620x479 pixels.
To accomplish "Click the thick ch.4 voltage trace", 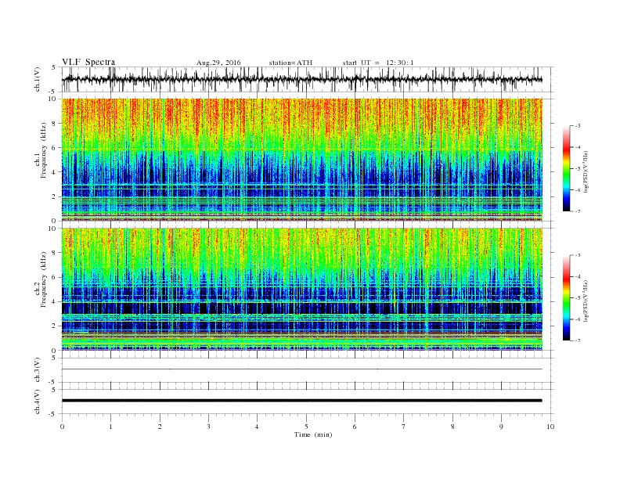I will (301, 401).
